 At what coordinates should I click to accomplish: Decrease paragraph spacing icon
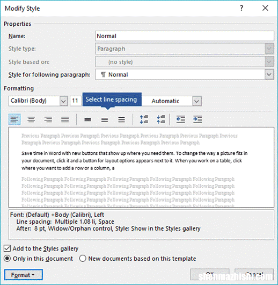tap(161, 119)
